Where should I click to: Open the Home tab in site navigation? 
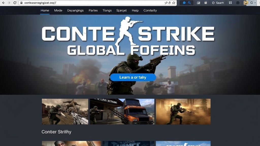[x=45, y=10]
